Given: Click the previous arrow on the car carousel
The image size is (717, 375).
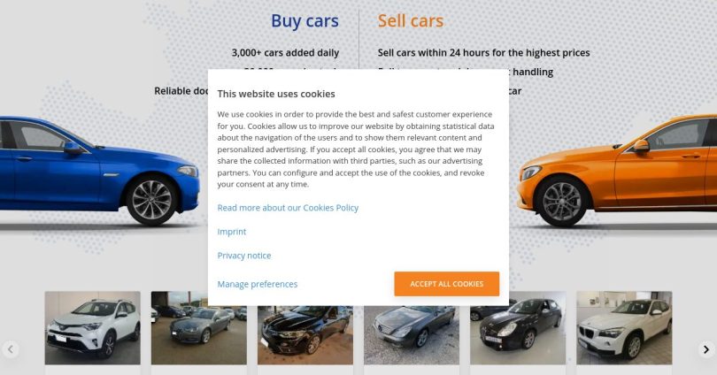Looking at the screenshot, I should (11, 349).
